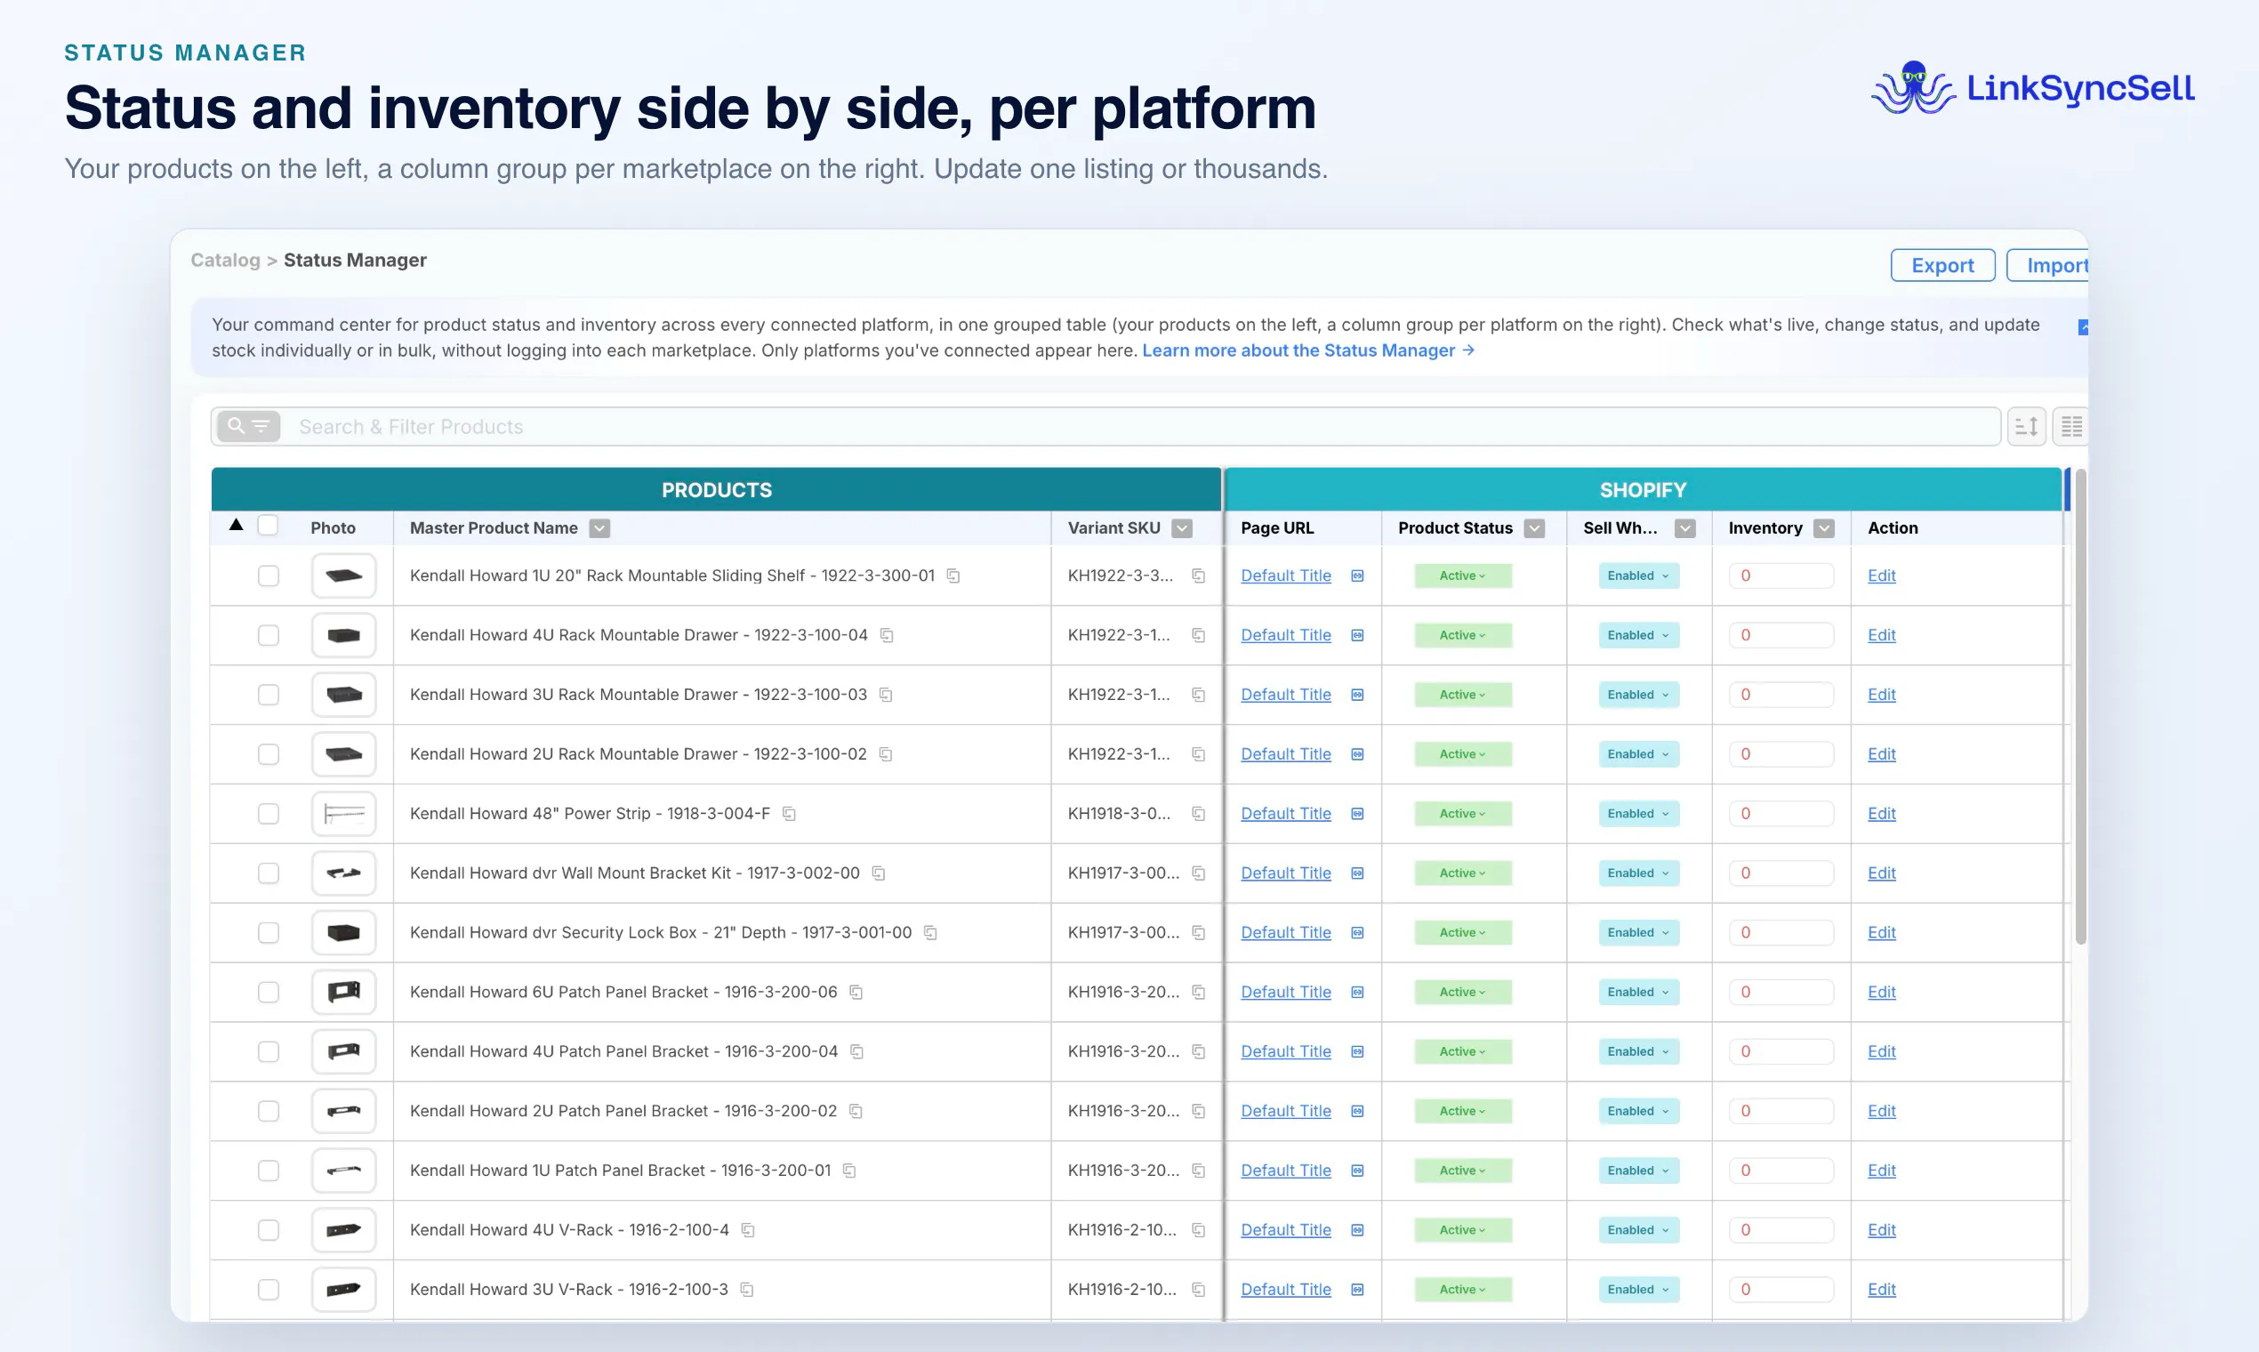Image resolution: width=2259 pixels, height=1352 pixels.
Task: Open link icon next to 2U Rack Drawer Default Title
Action: [x=1357, y=754]
